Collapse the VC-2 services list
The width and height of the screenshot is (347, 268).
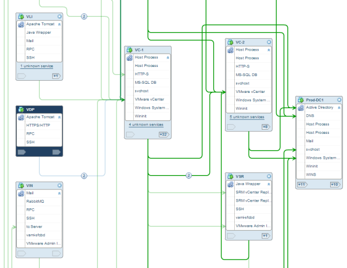coord(269,50)
